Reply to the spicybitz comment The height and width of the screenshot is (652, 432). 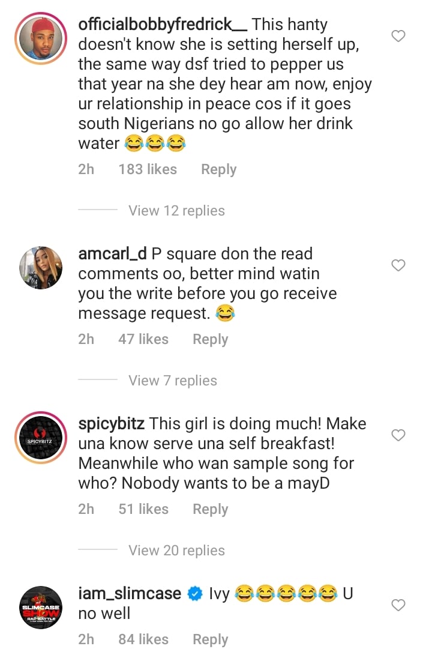pyautogui.click(x=210, y=509)
